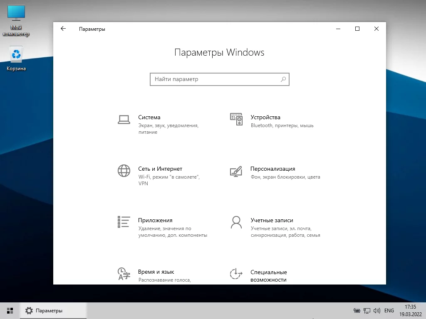Switch the ENG input language indicator
The image size is (426, 319).
[x=389, y=311]
